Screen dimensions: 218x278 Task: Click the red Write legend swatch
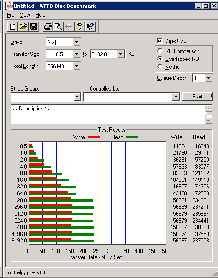94,137
